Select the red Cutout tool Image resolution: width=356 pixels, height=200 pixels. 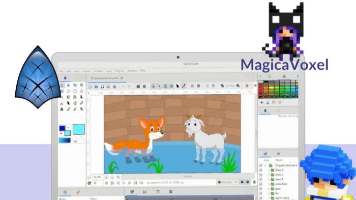coord(62,103)
